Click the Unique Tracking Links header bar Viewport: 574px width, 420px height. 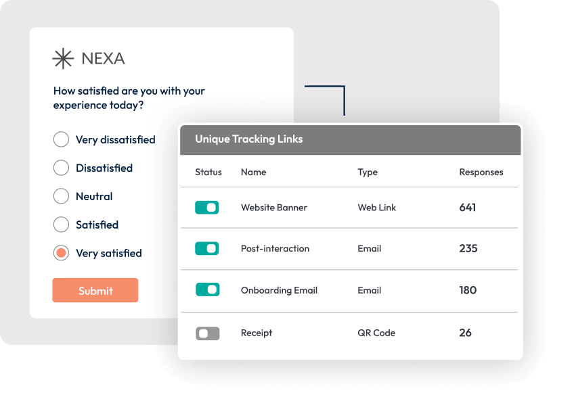pos(350,139)
